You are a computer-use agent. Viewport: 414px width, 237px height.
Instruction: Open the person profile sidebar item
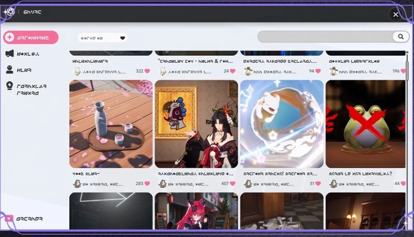point(18,70)
